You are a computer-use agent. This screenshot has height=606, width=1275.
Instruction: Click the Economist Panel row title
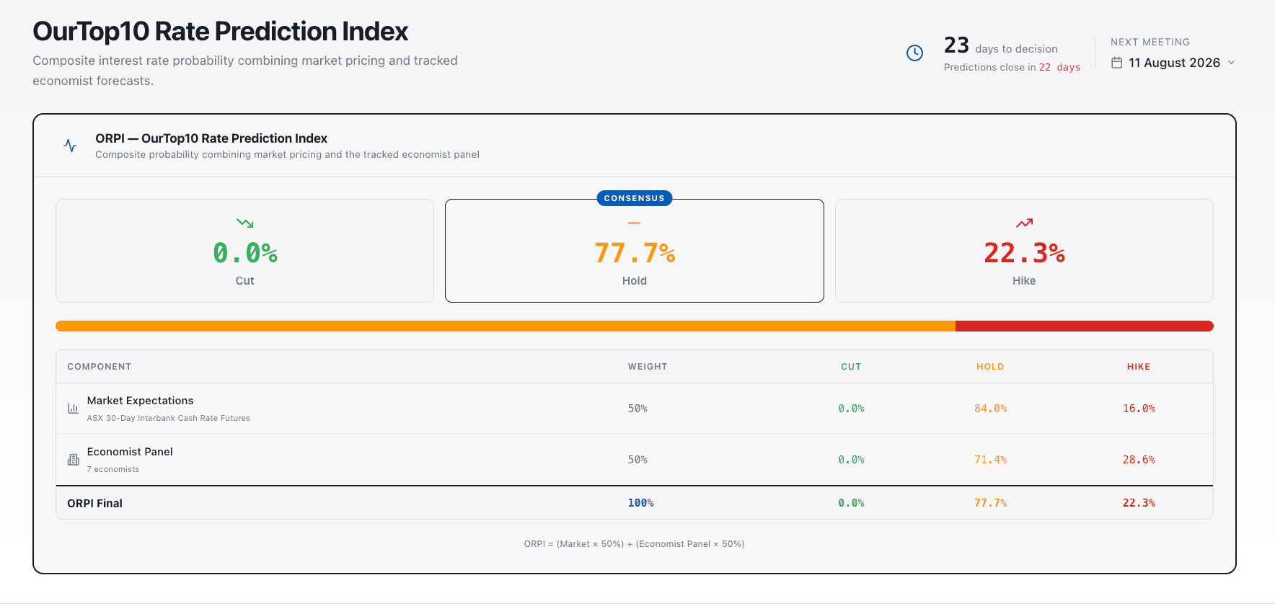[130, 452]
